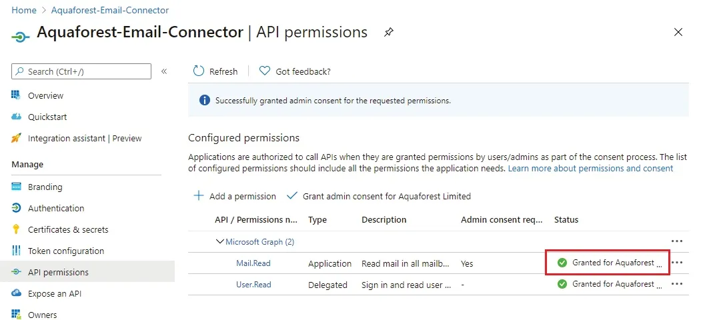The height and width of the screenshot is (320, 701).
Task: Click the pin icon beside the page title
Action: [388, 33]
